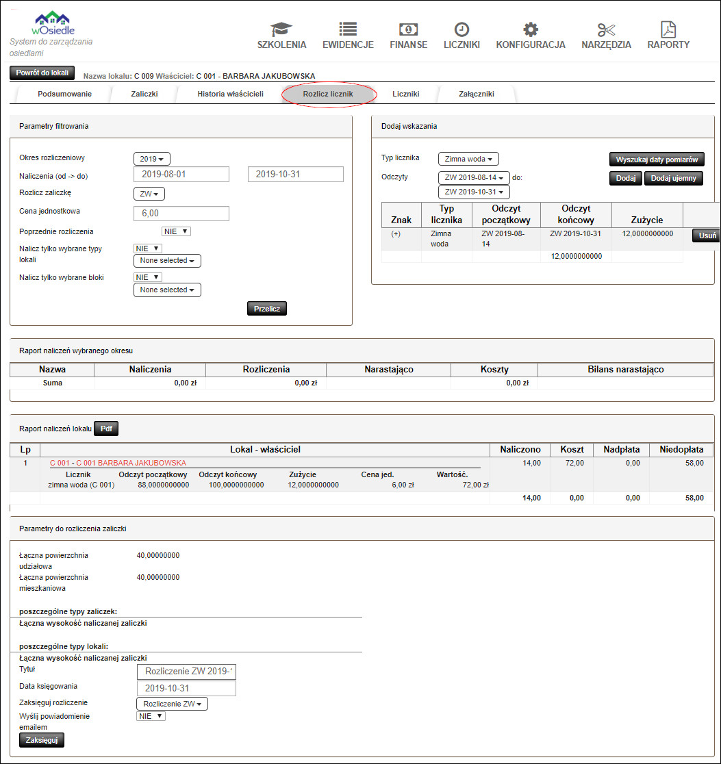Viewport: 721px width, 764px height.
Task: Go to the Liczniki tab
Action: (406, 94)
